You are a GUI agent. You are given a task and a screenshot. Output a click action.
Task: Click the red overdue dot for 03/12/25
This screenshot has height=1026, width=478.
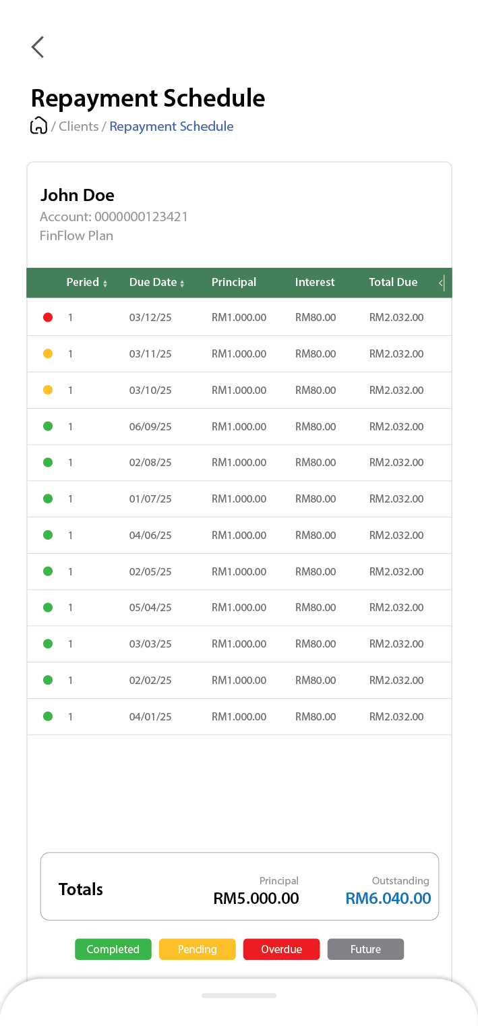[x=48, y=317]
